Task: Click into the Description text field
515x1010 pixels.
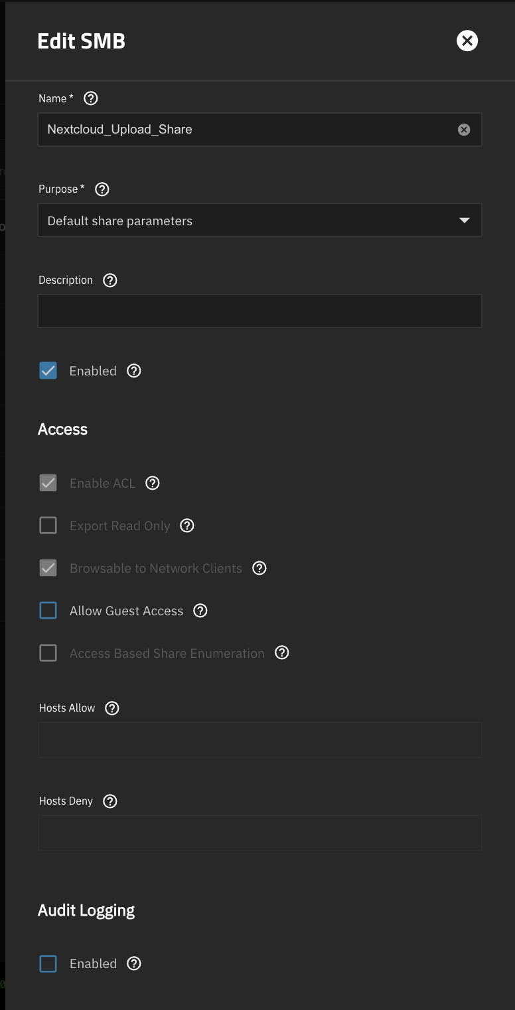Action: (259, 311)
